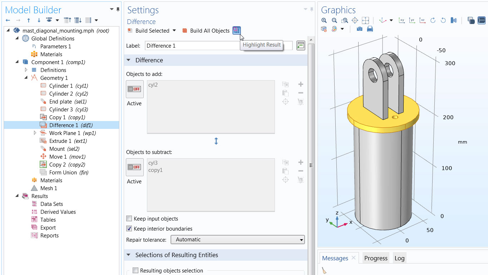Open the Repair tolerance dropdown
The image size is (488, 275).
pos(237,240)
